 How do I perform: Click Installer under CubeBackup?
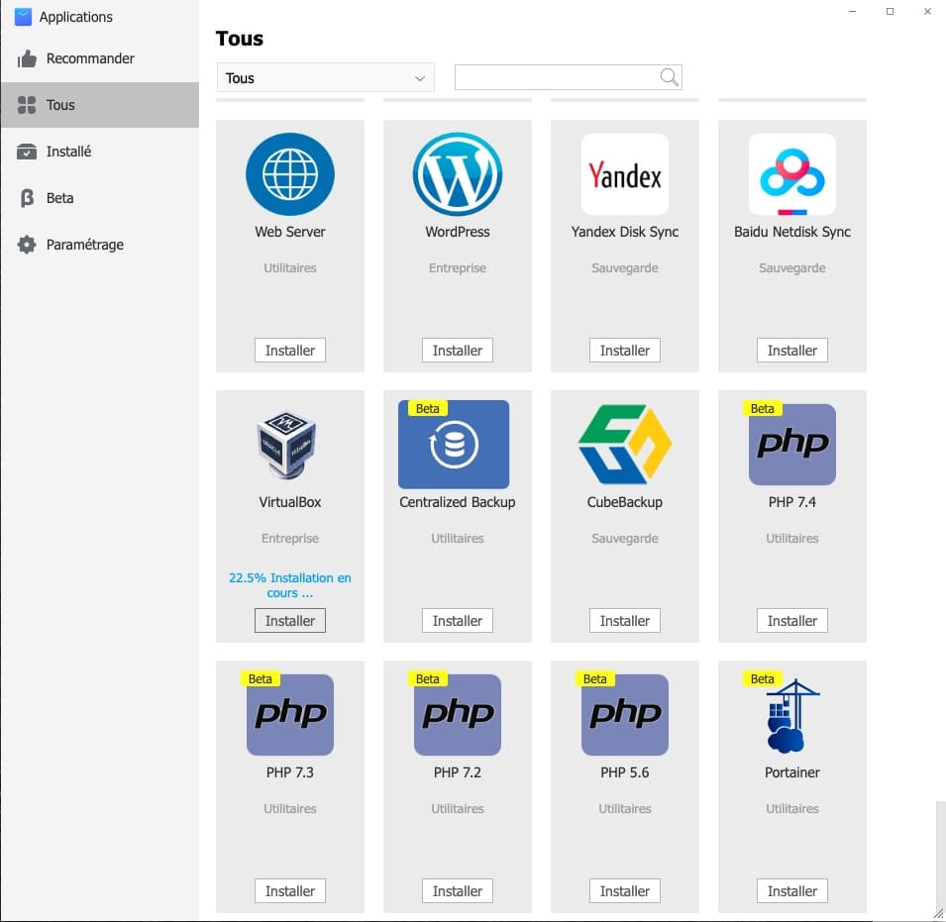(624, 621)
